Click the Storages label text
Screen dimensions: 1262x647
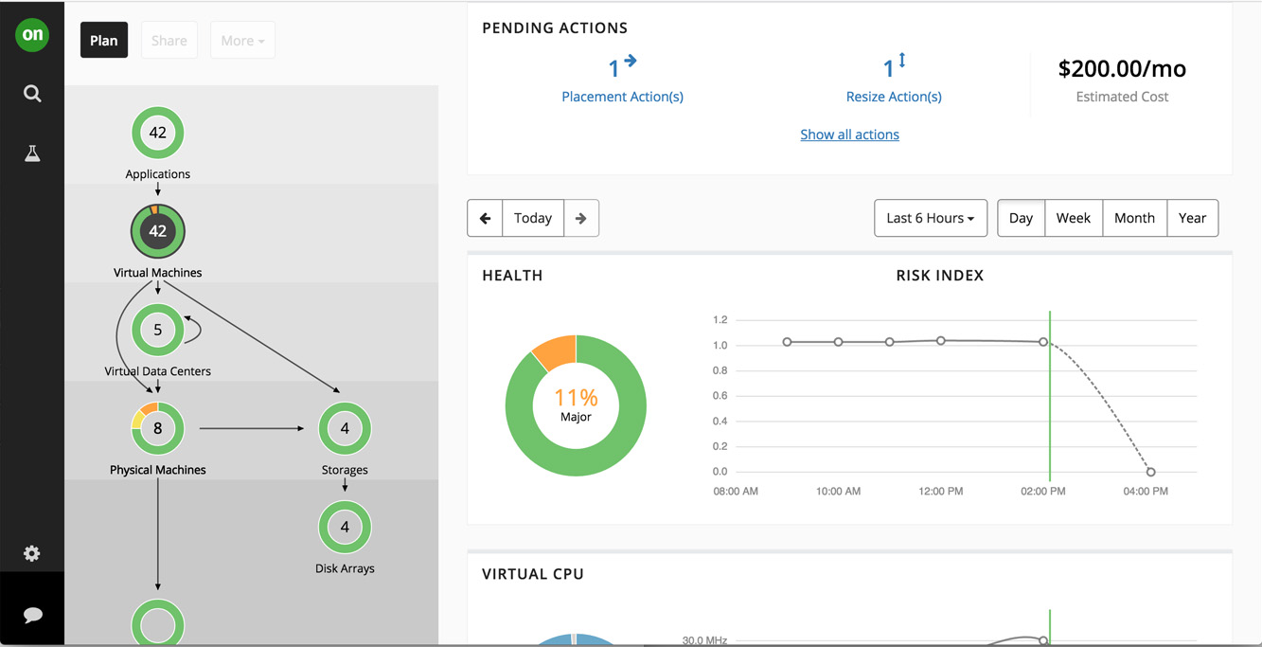[345, 470]
